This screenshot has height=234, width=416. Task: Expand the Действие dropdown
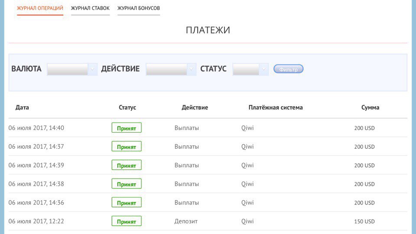point(171,69)
